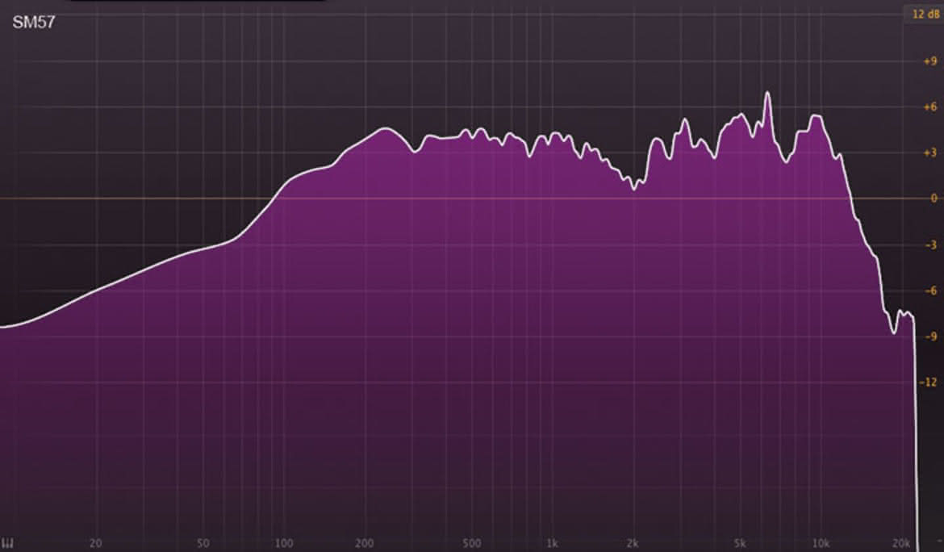Click the +3 gain scale label

pos(930,153)
